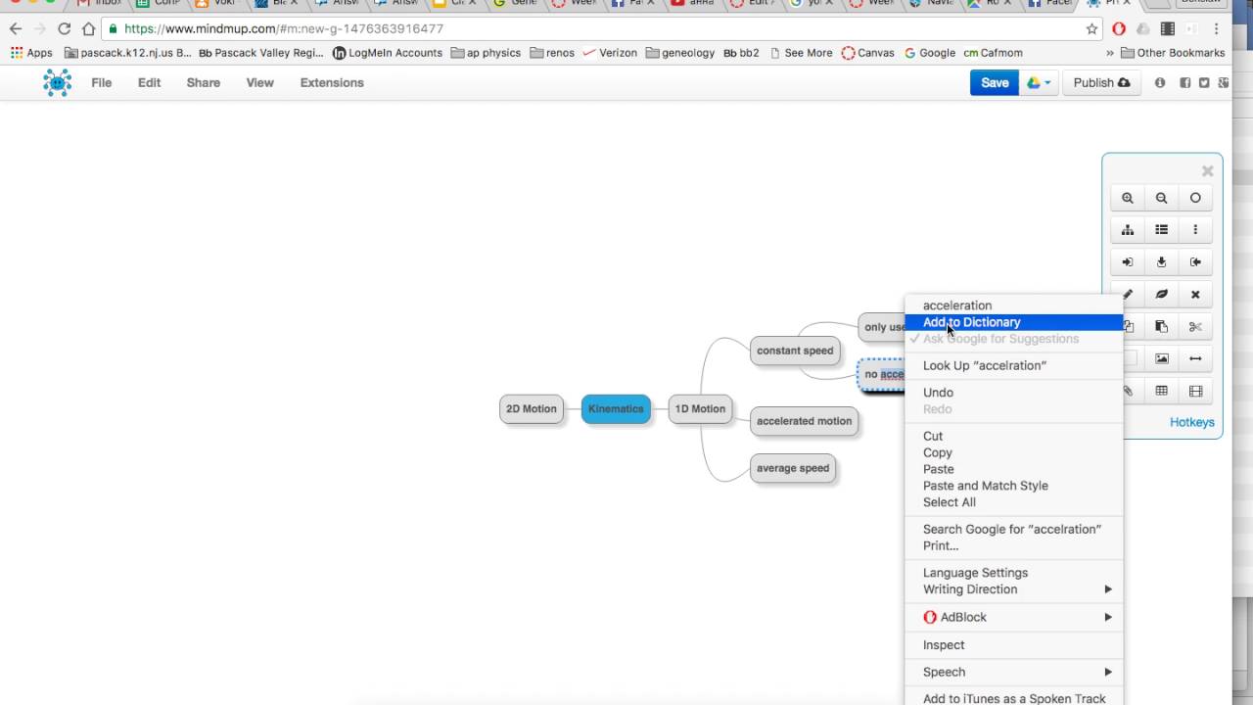Click the blue Save button

coord(995,83)
